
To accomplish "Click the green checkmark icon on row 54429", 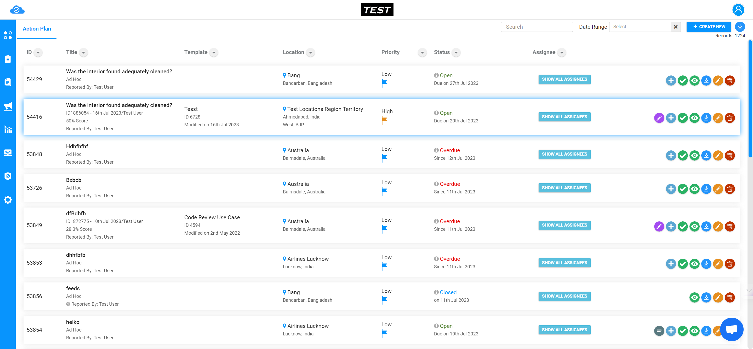I will pos(682,79).
